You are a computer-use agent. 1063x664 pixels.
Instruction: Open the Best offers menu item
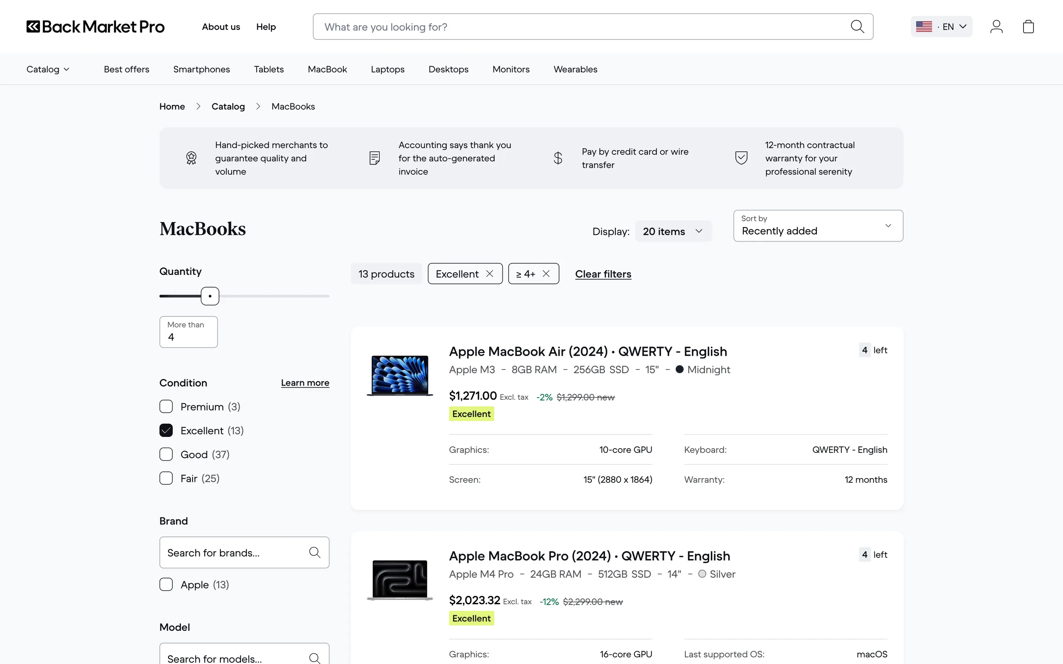coord(127,69)
